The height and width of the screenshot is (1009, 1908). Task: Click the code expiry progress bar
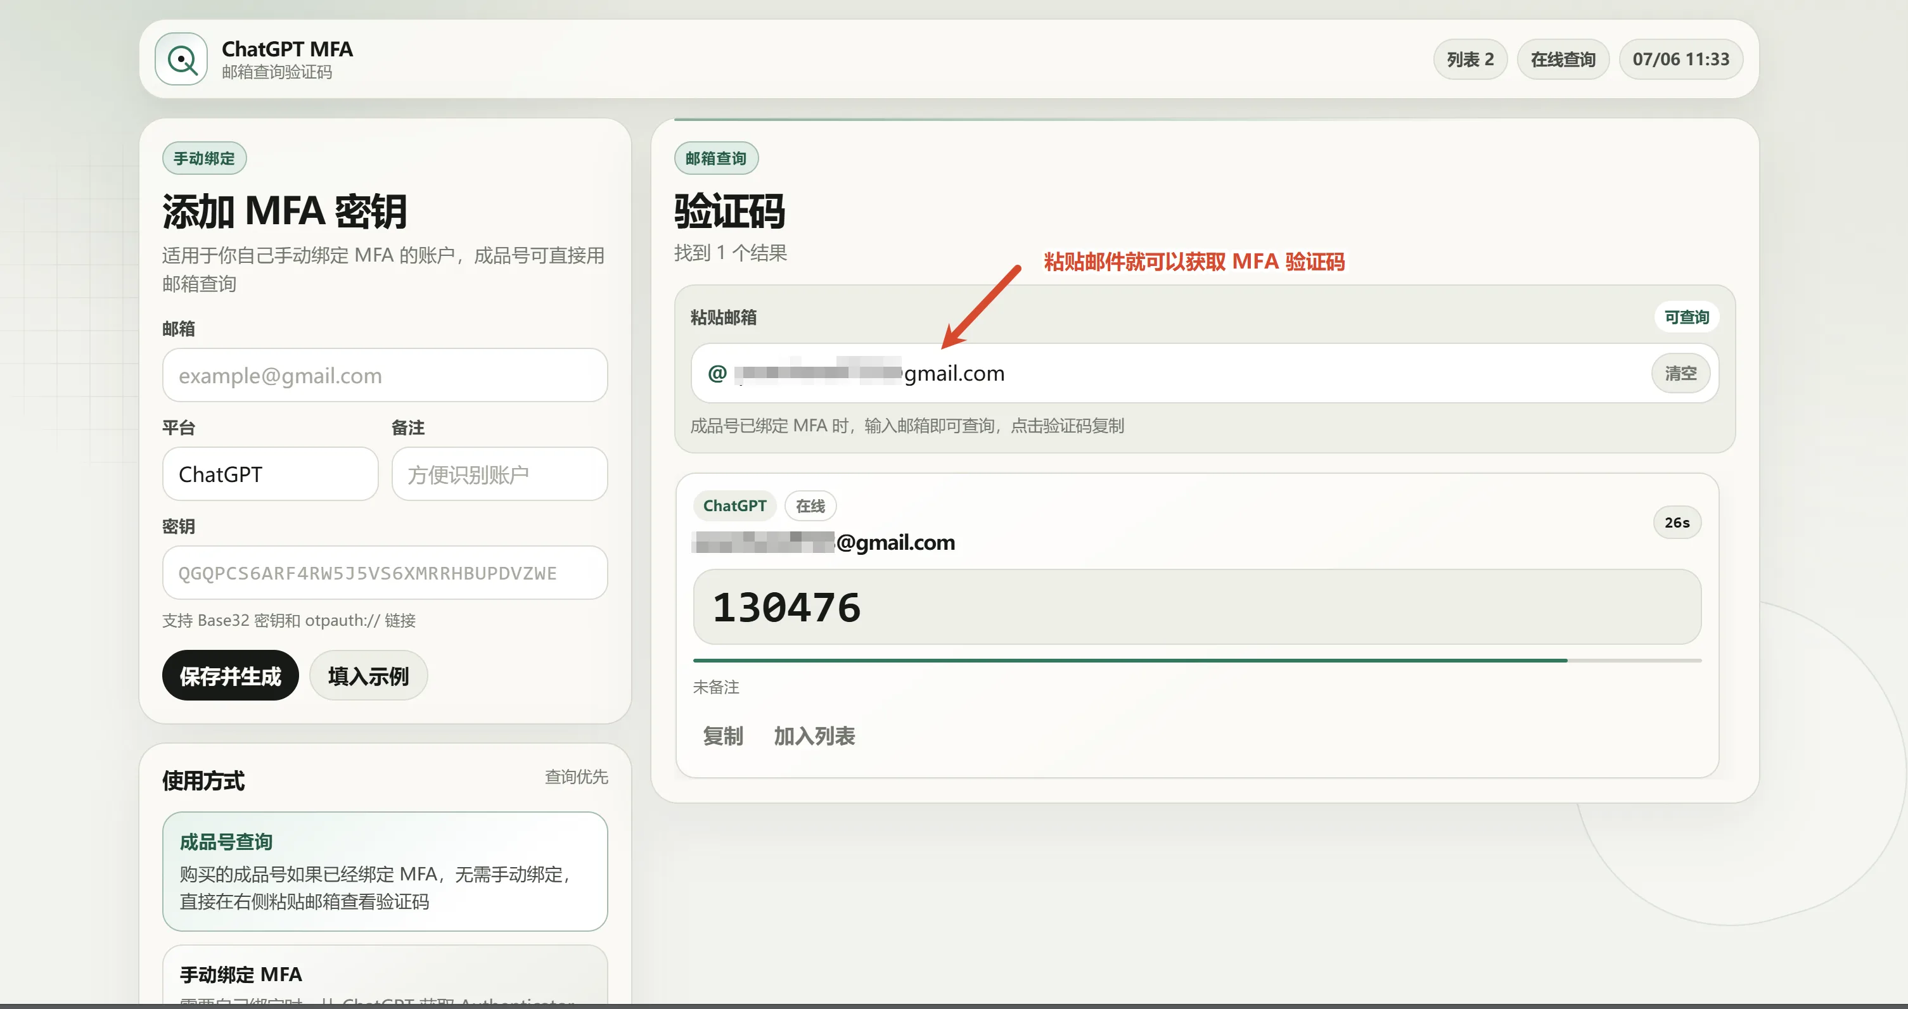point(1197,661)
